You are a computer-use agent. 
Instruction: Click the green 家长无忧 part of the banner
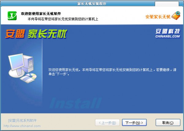[x=47, y=34]
